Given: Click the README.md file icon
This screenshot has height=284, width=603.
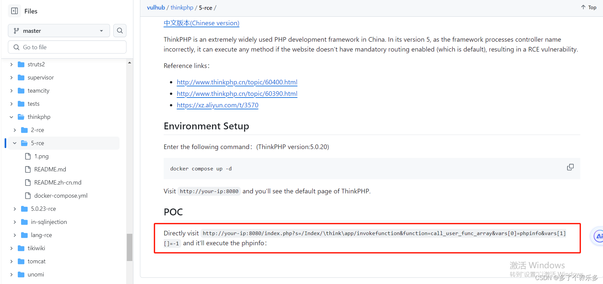Looking at the screenshot, I should tap(28, 169).
